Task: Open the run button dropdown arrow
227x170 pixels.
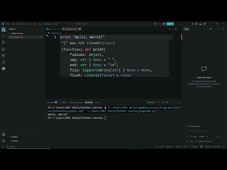Action: point(172,29)
